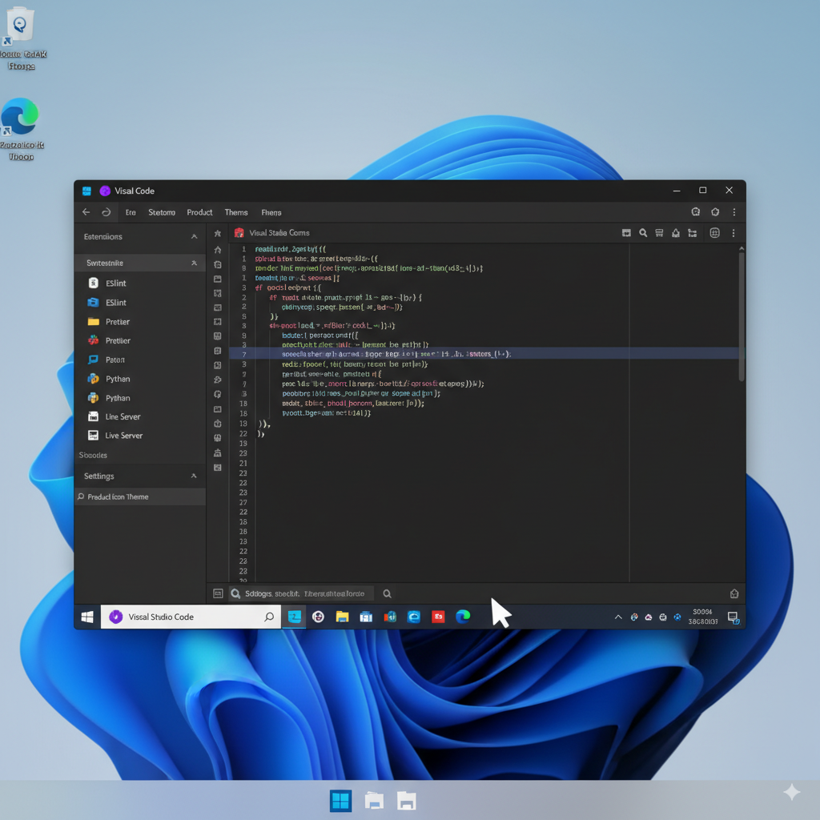The image size is (820, 820).
Task: Click the Vissal Studio Code taskbar search box
Action: pyautogui.click(x=191, y=617)
